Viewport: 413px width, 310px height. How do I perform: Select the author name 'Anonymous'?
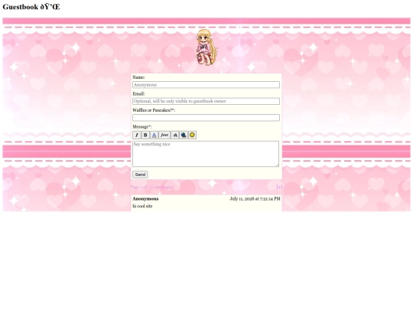click(145, 199)
